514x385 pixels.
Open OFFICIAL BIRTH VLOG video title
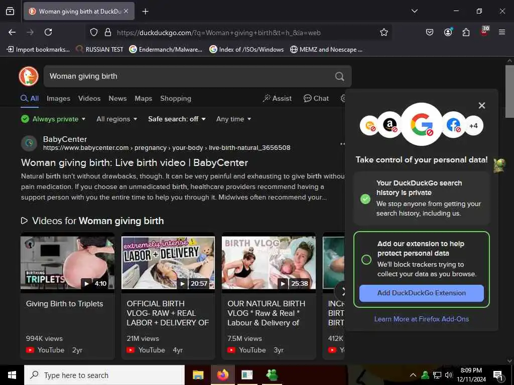pos(168,313)
